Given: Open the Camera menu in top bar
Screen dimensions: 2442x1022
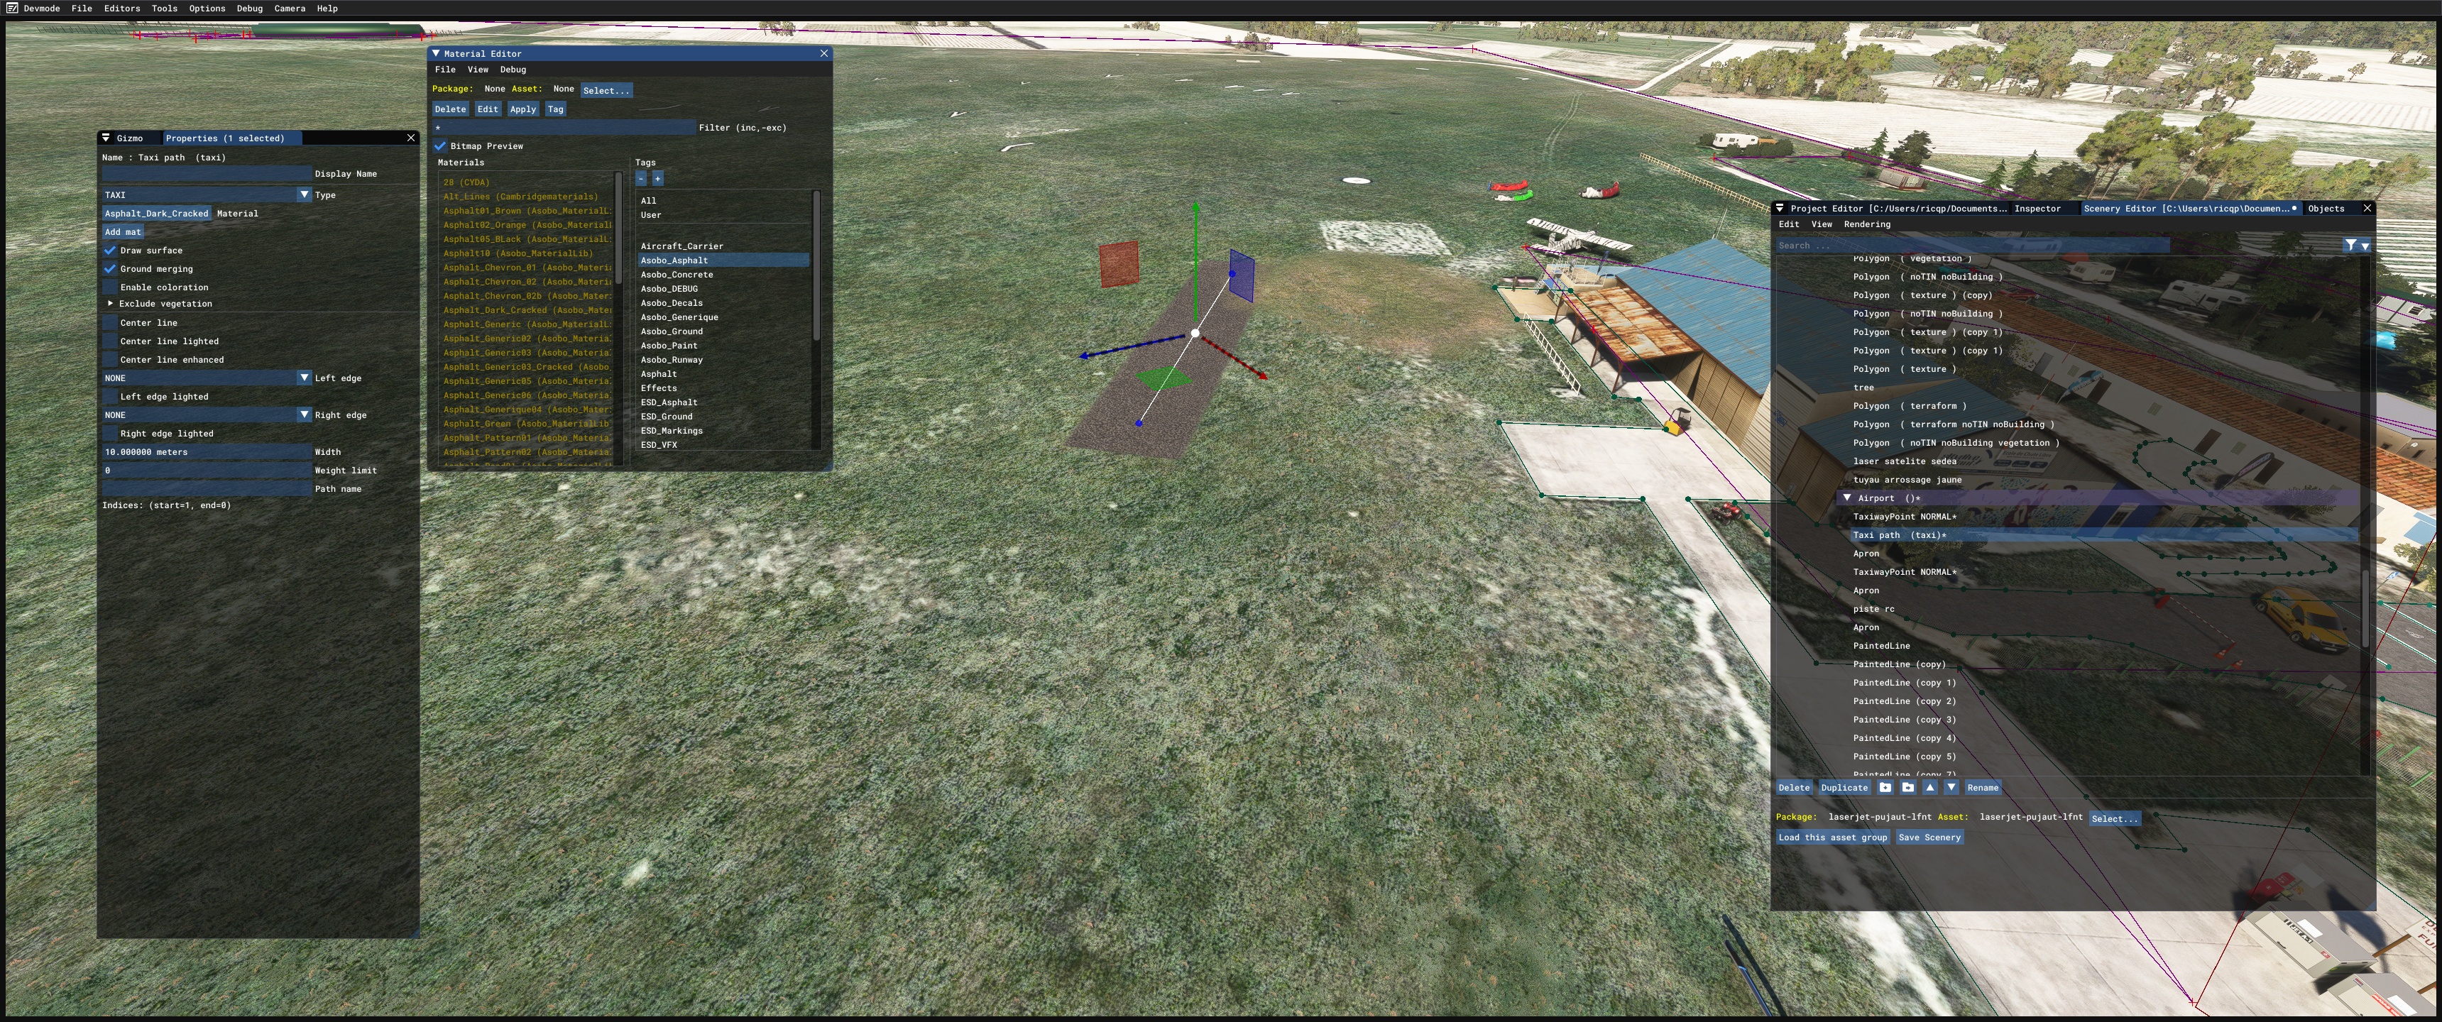Looking at the screenshot, I should tap(290, 9).
